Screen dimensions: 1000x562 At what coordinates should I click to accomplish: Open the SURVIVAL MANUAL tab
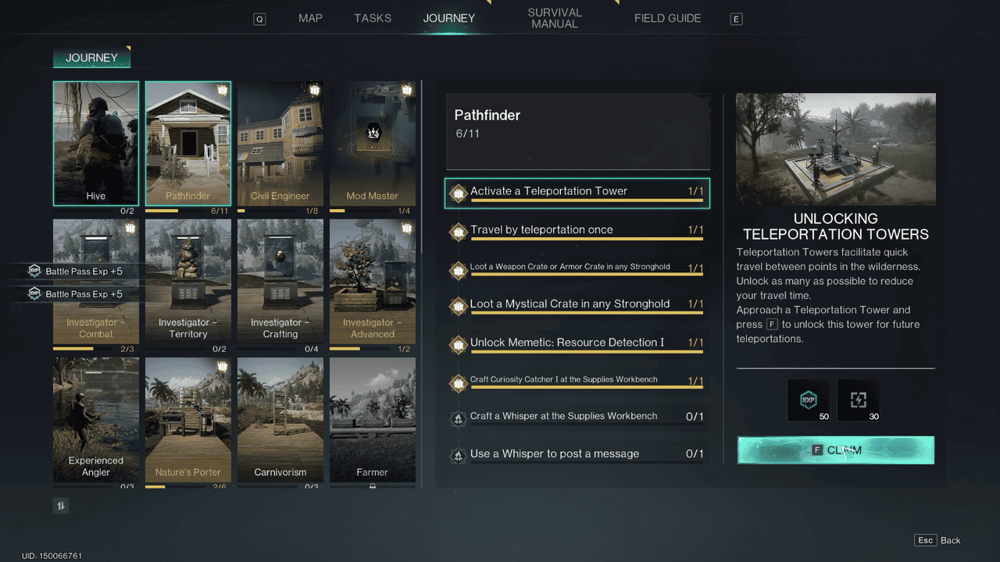click(x=555, y=18)
